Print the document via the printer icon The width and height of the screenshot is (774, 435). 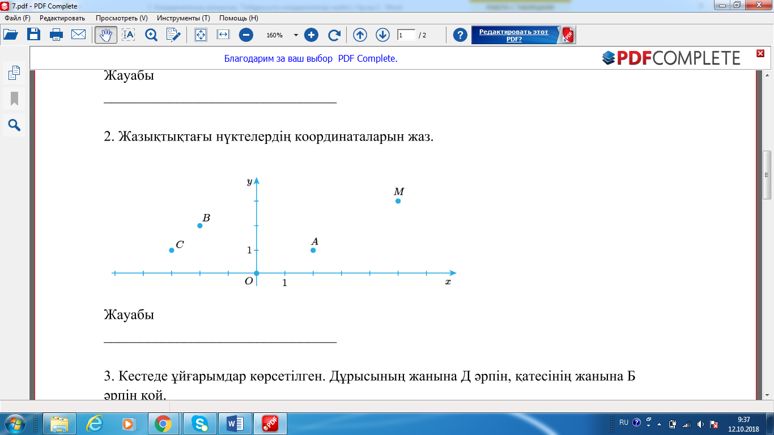pyautogui.click(x=56, y=35)
